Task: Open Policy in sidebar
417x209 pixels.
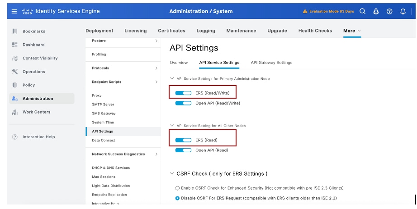Action: (29, 85)
